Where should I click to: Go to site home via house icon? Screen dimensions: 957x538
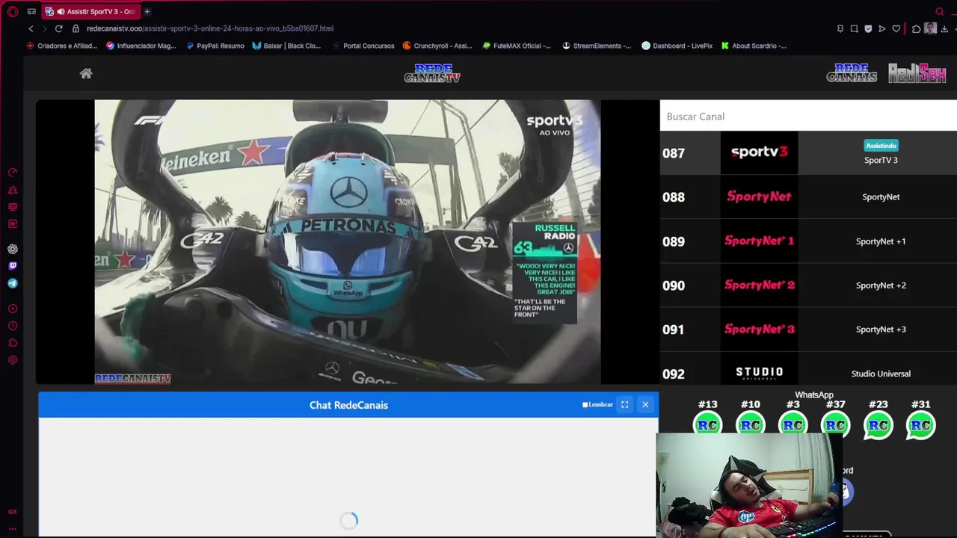(86, 73)
